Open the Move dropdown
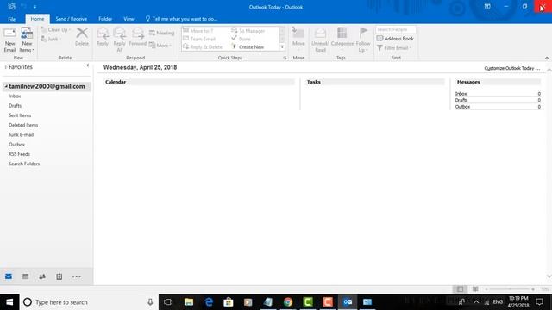Viewport: 552px width, 310px height. pos(298,40)
